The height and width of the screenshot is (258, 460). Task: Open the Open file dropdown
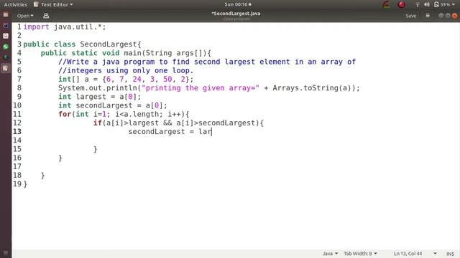click(25, 16)
